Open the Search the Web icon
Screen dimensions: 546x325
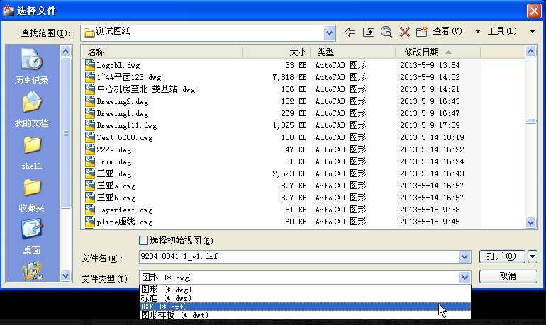(x=386, y=32)
